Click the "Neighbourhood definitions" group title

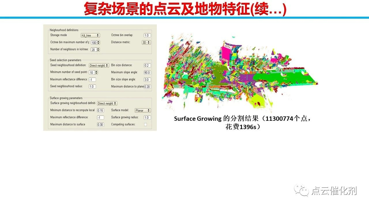(64, 30)
